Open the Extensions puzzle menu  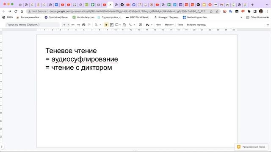pyautogui.click(x=249, y=11)
